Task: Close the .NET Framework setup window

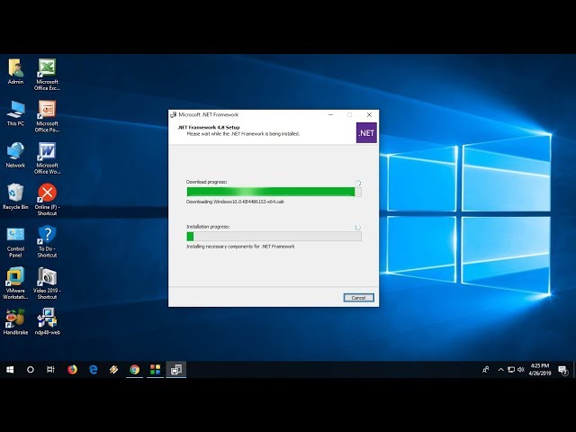Action: 369,114
